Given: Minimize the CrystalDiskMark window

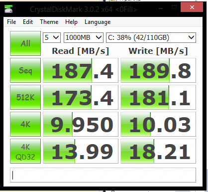Looking at the screenshot, I should 161,7.
